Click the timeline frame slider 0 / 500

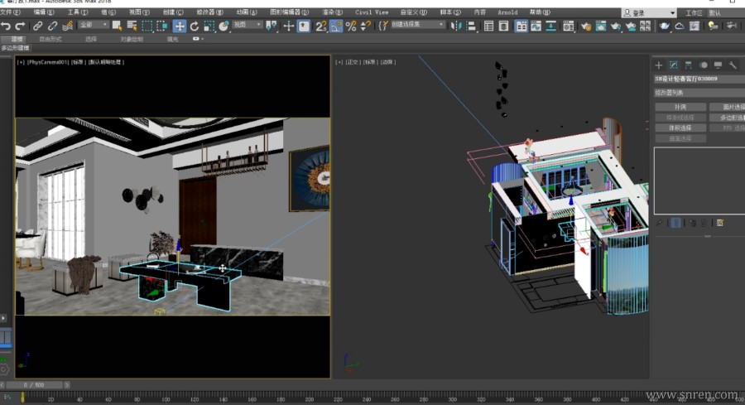pos(33,385)
